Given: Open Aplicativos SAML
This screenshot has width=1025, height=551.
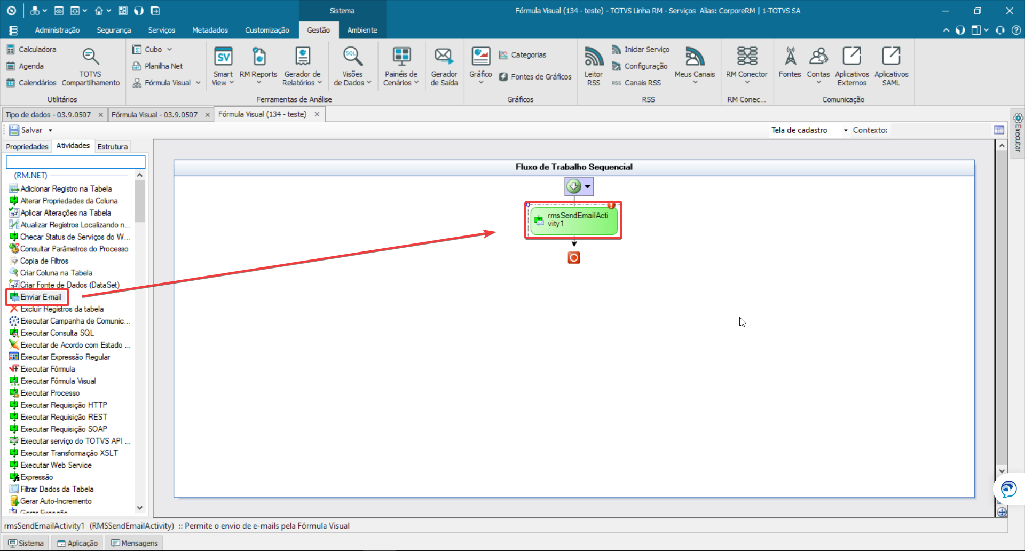Looking at the screenshot, I should tap(891, 67).
